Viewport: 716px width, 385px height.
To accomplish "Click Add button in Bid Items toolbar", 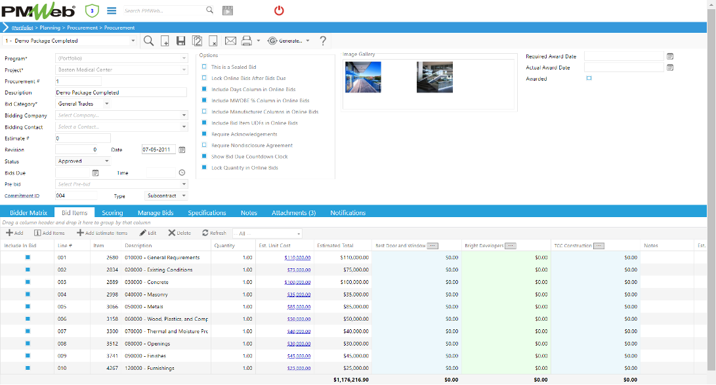I will (14, 233).
